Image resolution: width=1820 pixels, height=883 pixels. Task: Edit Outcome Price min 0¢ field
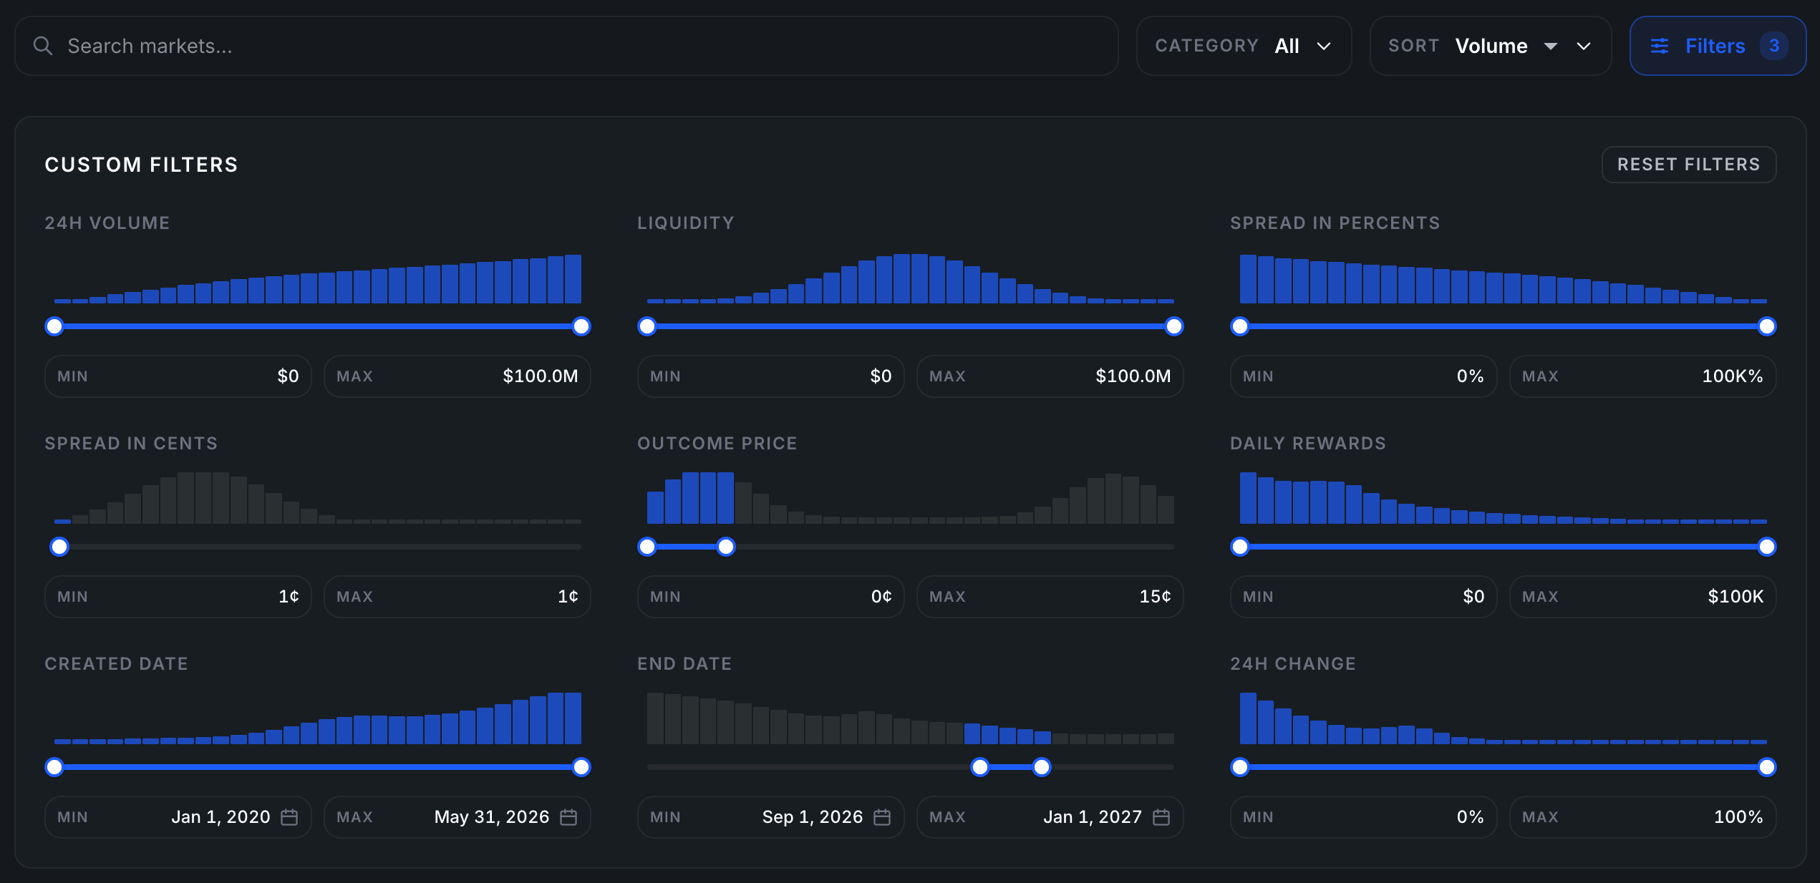[x=771, y=597]
